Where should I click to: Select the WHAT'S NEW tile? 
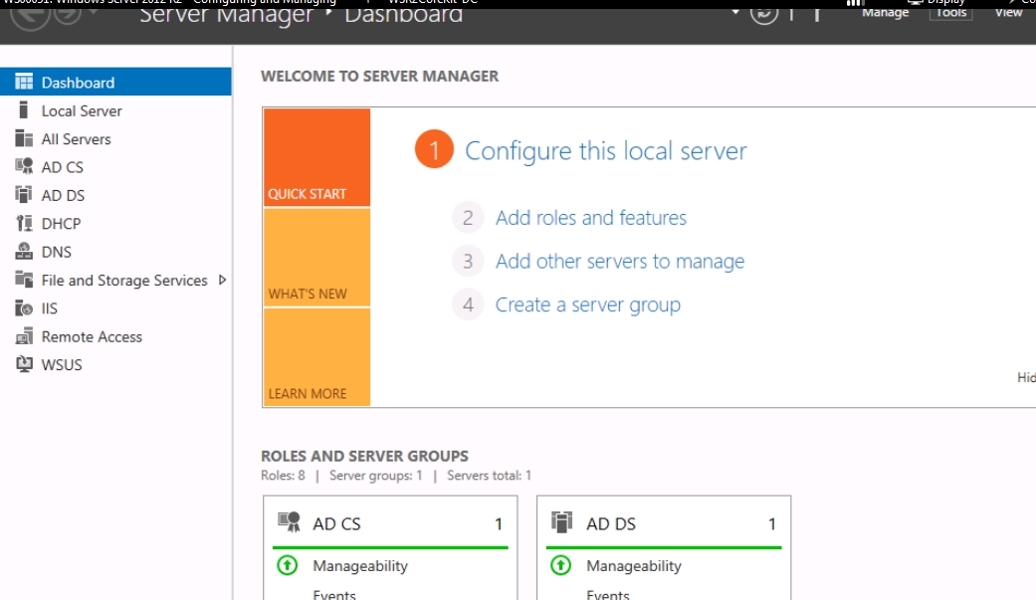tap(317, 258)
